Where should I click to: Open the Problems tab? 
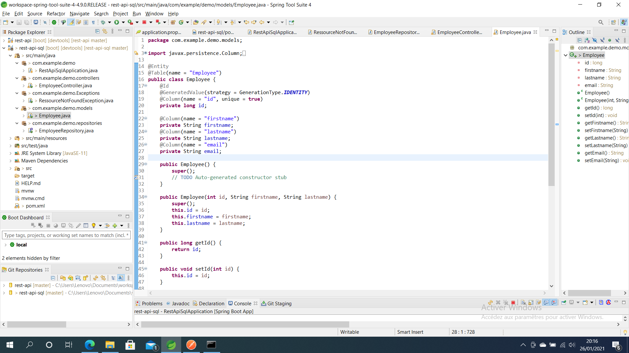point(149,303)
